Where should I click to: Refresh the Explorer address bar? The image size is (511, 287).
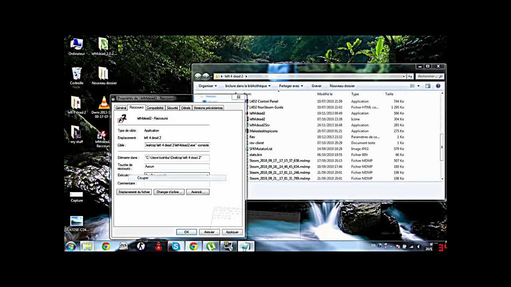pos(410,76)
